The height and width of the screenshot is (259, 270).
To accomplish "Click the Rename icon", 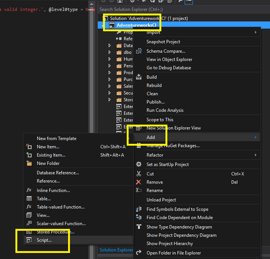I will click(139, 190).
